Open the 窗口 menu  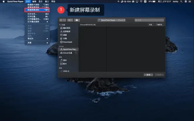[x=47, y=1]
